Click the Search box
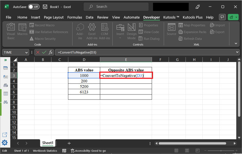Viewport: 242px width, 154px height. click(116, 7)
